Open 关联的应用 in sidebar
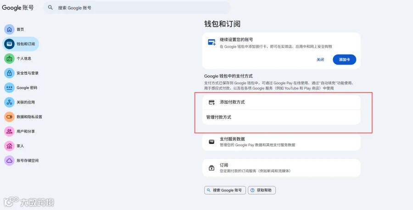This screenshot has height=210, width=413. tap(26, 102)
